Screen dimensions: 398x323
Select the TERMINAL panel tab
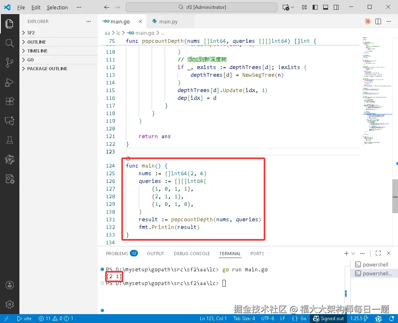(x=230, y=253)
